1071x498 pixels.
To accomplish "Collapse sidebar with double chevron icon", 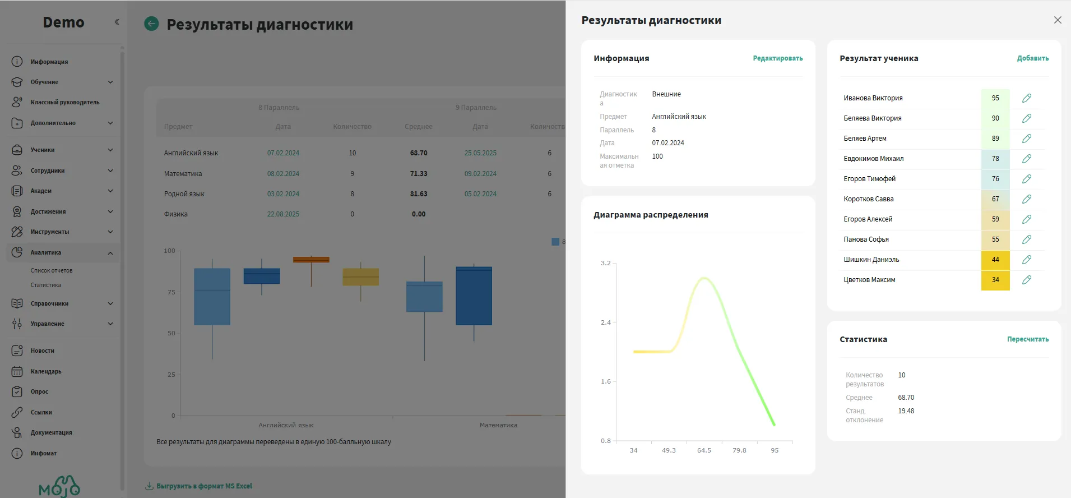I will click(117, 22).
